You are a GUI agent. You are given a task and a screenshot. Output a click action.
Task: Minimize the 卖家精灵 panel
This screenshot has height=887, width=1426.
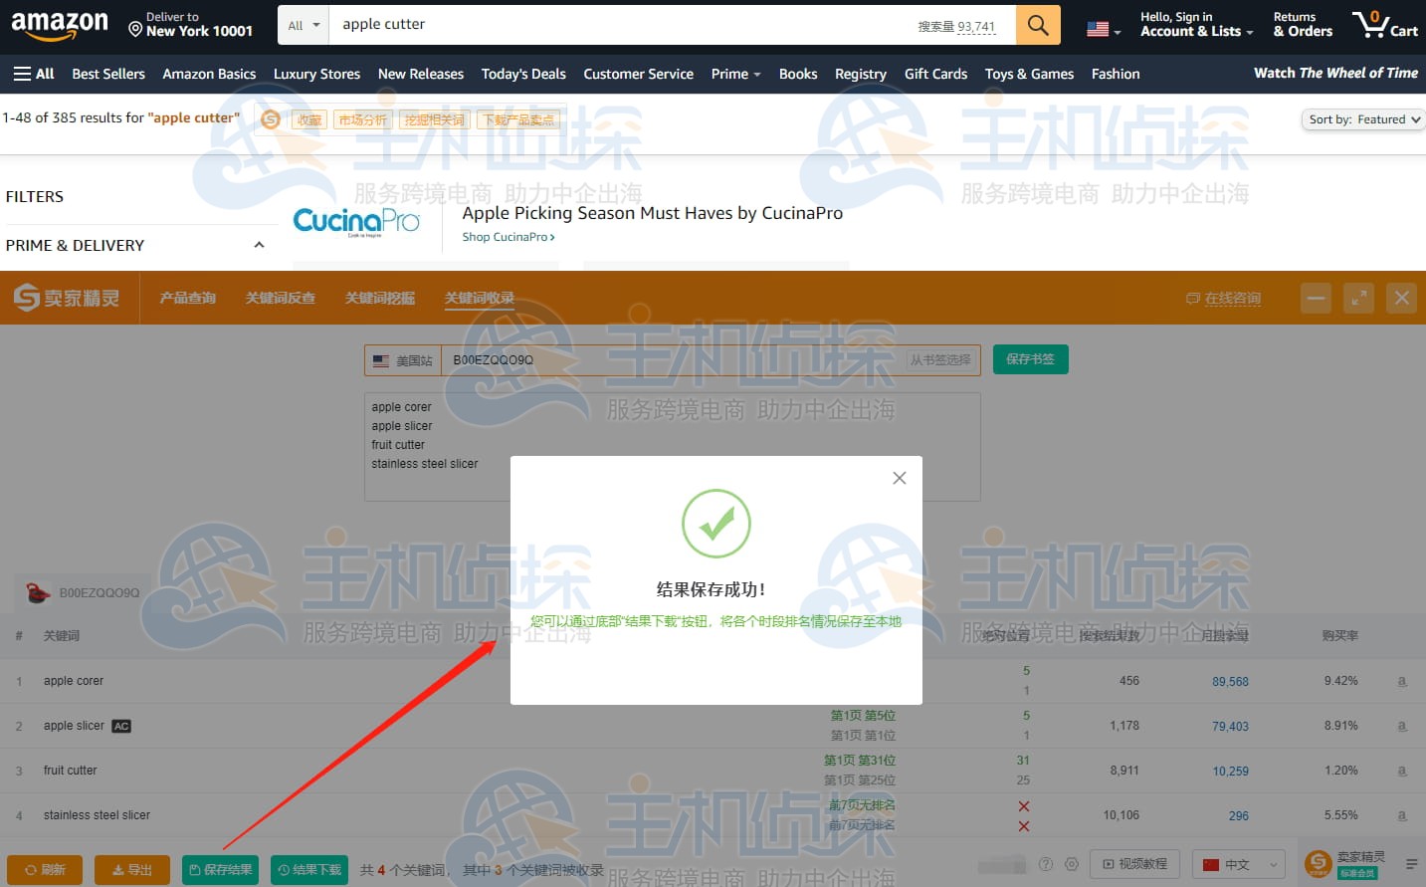[x=1316, y=298]
